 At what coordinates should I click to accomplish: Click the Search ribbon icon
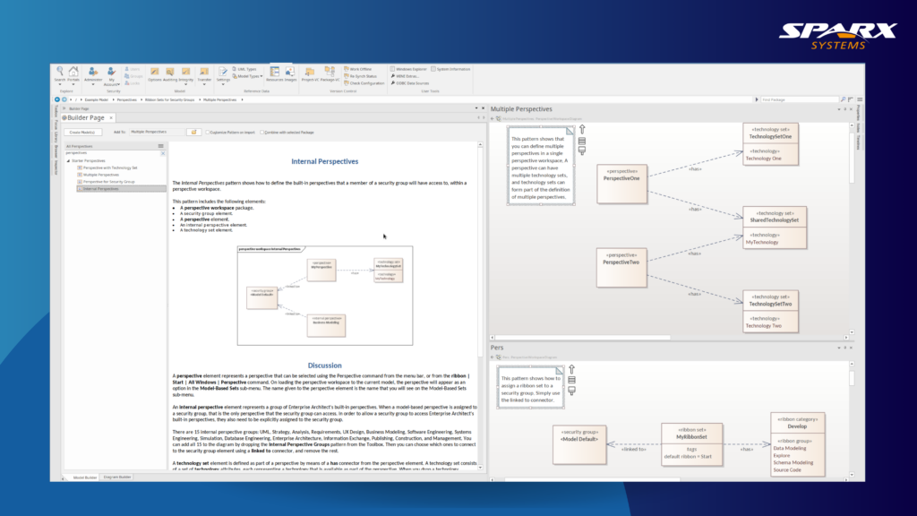pyautogui.click(x=60, y=74)
